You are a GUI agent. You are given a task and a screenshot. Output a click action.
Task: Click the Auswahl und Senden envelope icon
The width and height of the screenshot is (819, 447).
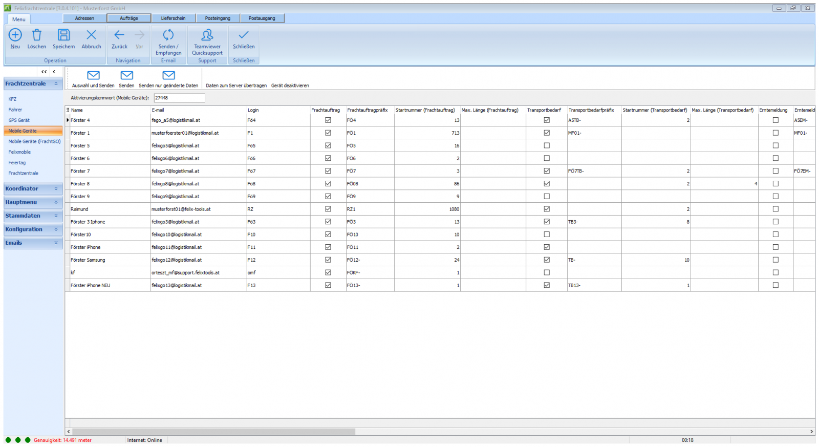(x=93, y=76)
